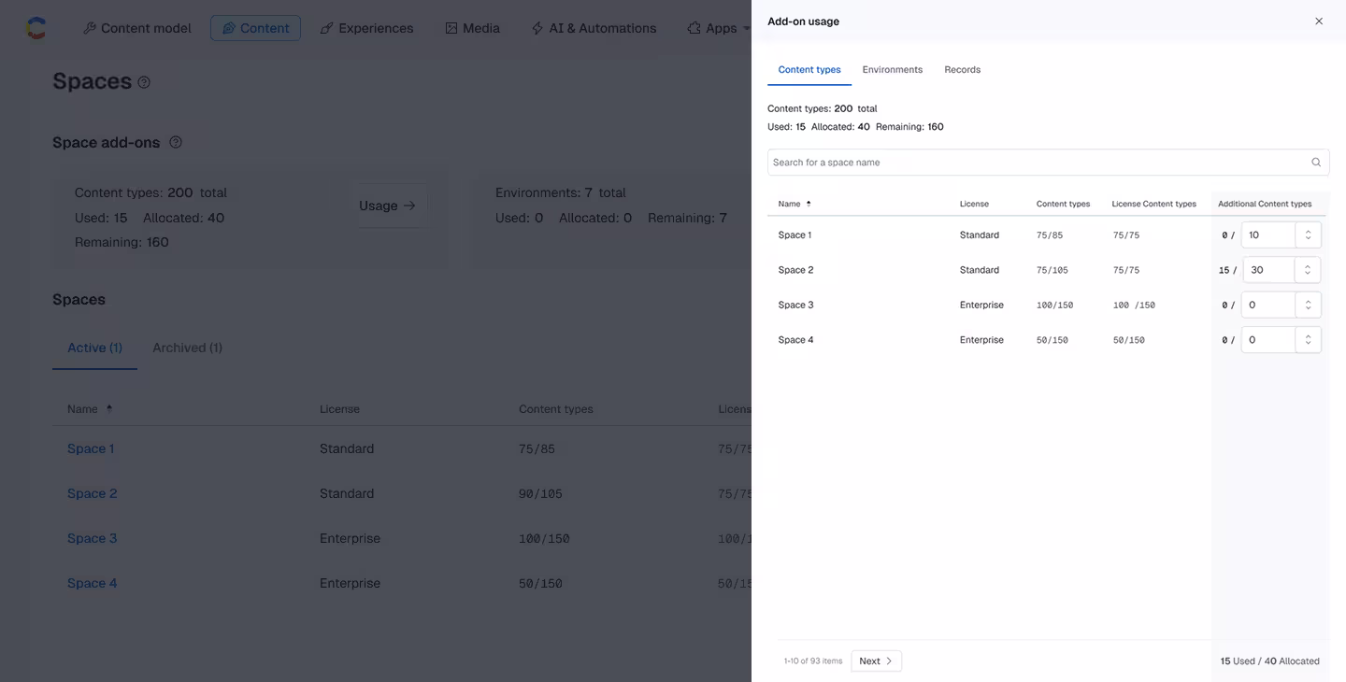Select Environments tab in panel
Viewport: 1346px width, 682px height.
coord(893,70)
